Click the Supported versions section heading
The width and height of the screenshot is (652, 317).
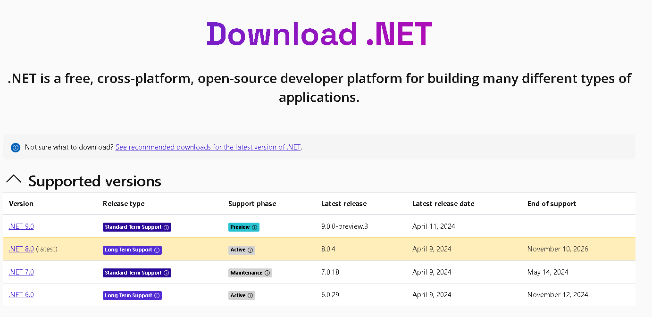point(94,181)
